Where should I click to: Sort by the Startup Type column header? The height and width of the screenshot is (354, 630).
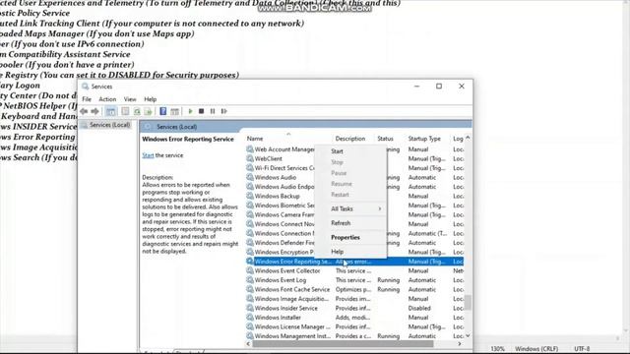point(424,139)
